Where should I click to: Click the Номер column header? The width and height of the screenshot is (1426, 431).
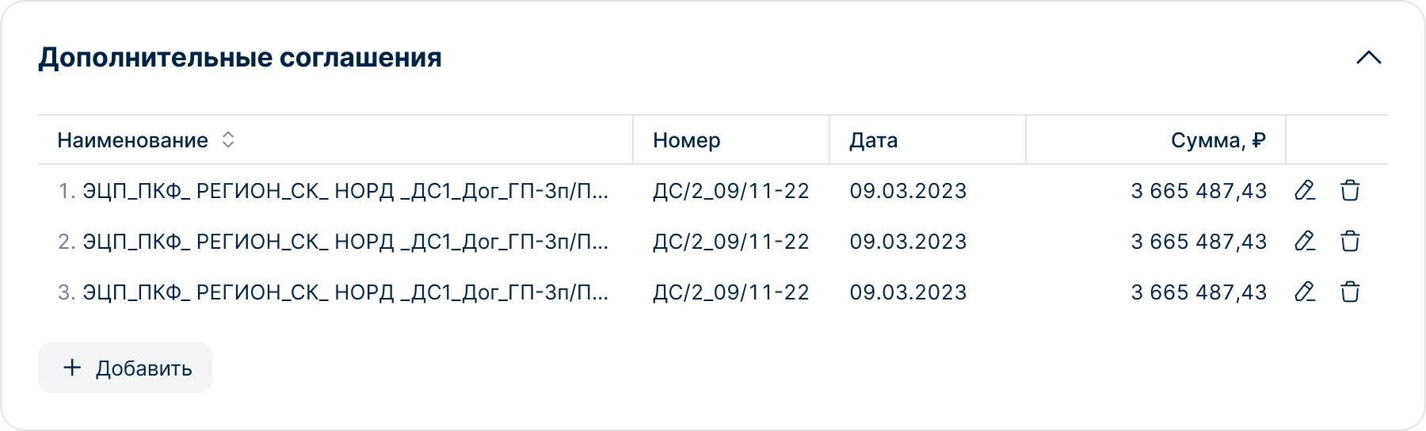[686, 140]
